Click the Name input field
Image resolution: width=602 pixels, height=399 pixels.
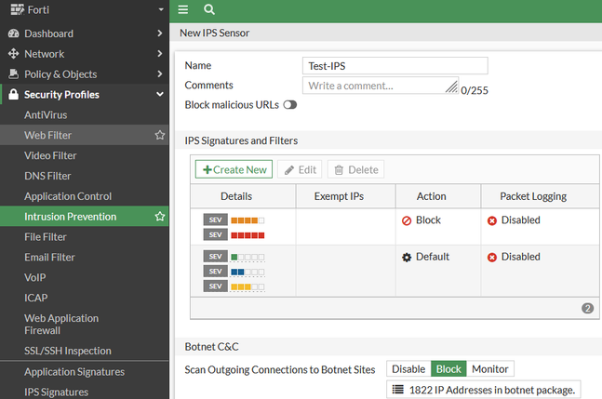point(396,66)
